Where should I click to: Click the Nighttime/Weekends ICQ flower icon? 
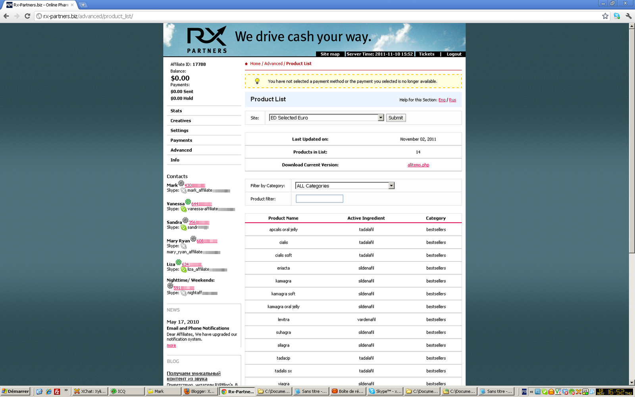click(170, 286)
